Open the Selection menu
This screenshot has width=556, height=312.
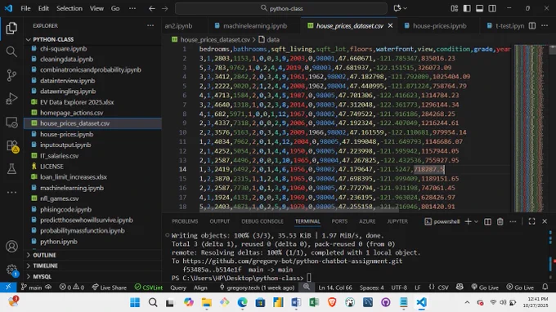[x=69, y=8]
